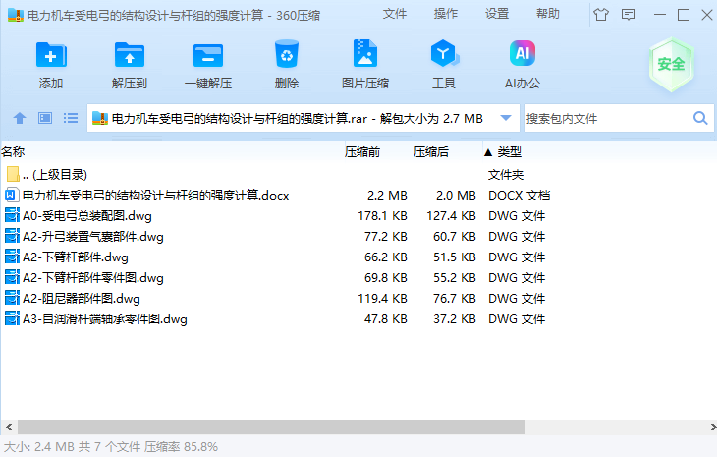Image resolution: width=717 pixels, height=457 pixels.
Task: Click the 2.2 MB size cell
Action: [x=387, y=196]
